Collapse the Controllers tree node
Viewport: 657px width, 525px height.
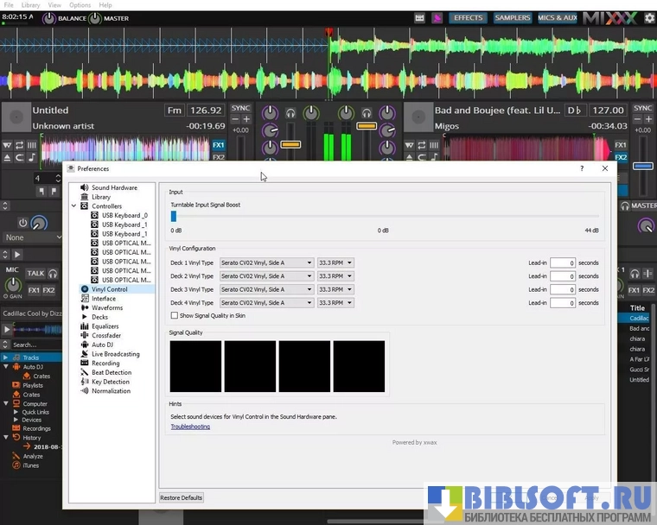[74, 206]
